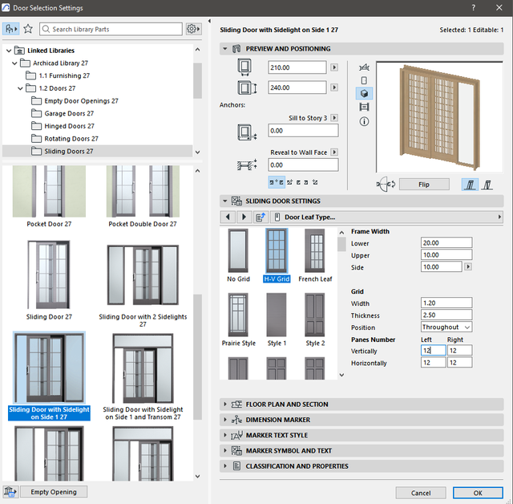Click the door opening orientation icon beside Flip
This screenshot has height=504, width=513.
click(384, 185)
